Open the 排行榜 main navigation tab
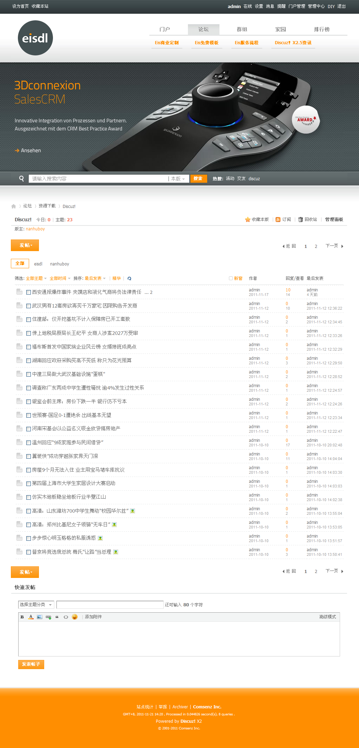 [x=322, y=29]
